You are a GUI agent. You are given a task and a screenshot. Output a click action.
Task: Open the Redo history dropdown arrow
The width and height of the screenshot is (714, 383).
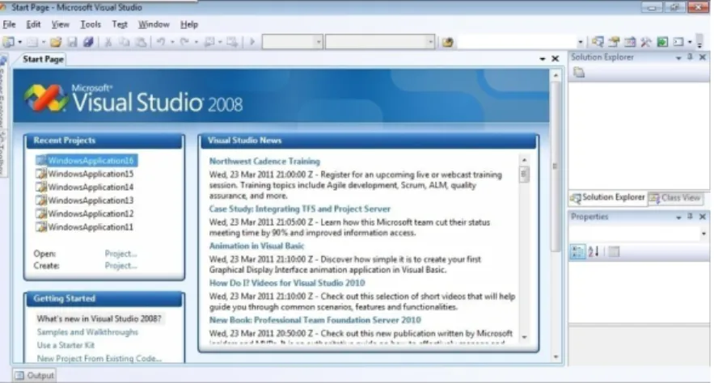point(196,42)
